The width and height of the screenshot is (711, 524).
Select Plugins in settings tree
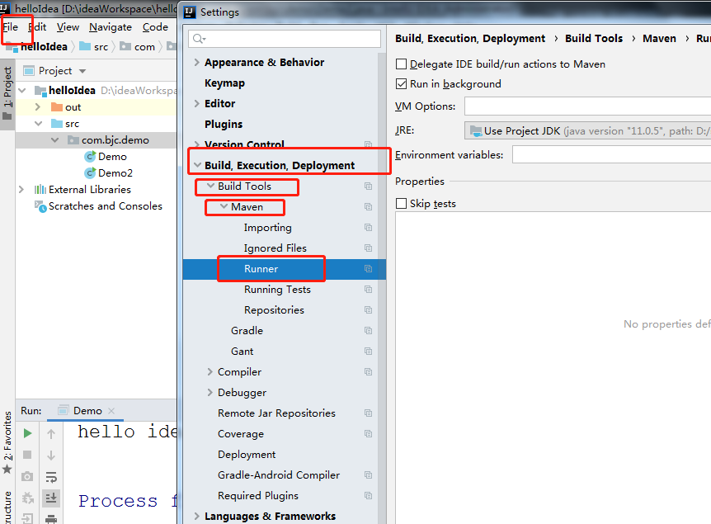pyautogui.click(x=224, y=125)
